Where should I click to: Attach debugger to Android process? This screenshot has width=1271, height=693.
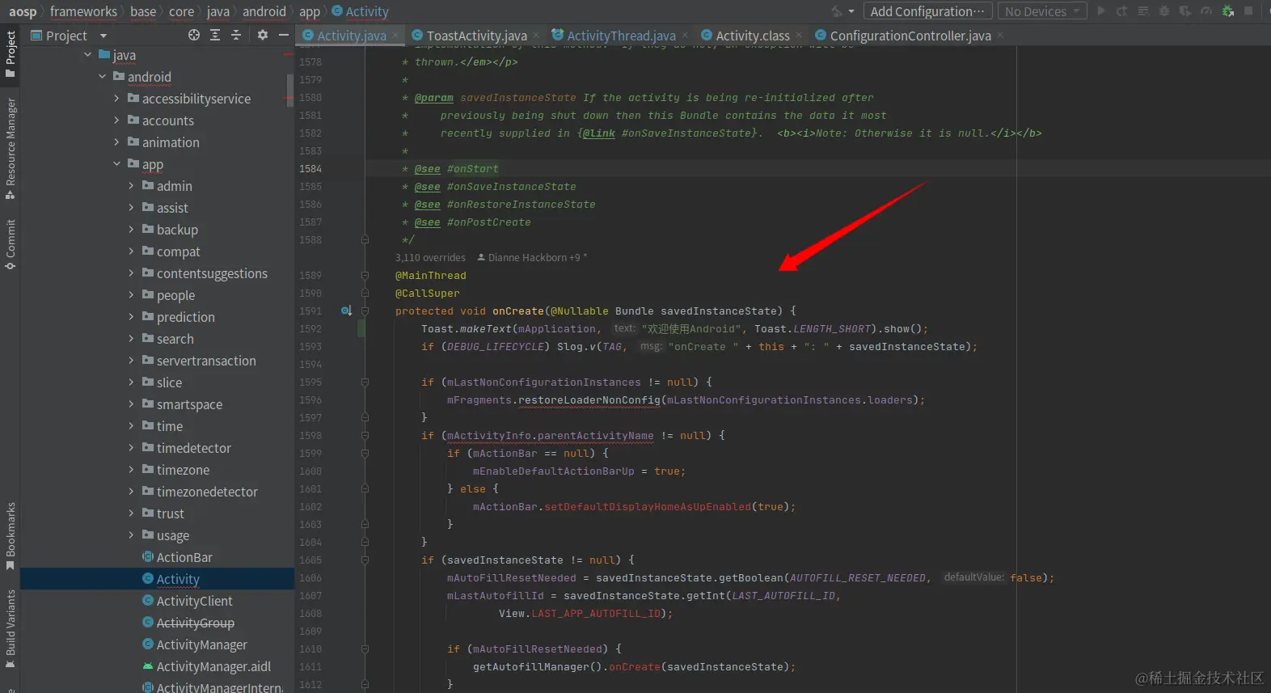(1228, 11)
